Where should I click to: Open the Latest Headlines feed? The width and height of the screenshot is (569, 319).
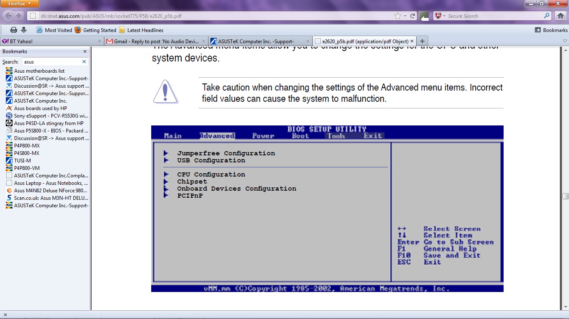[141, 30]
